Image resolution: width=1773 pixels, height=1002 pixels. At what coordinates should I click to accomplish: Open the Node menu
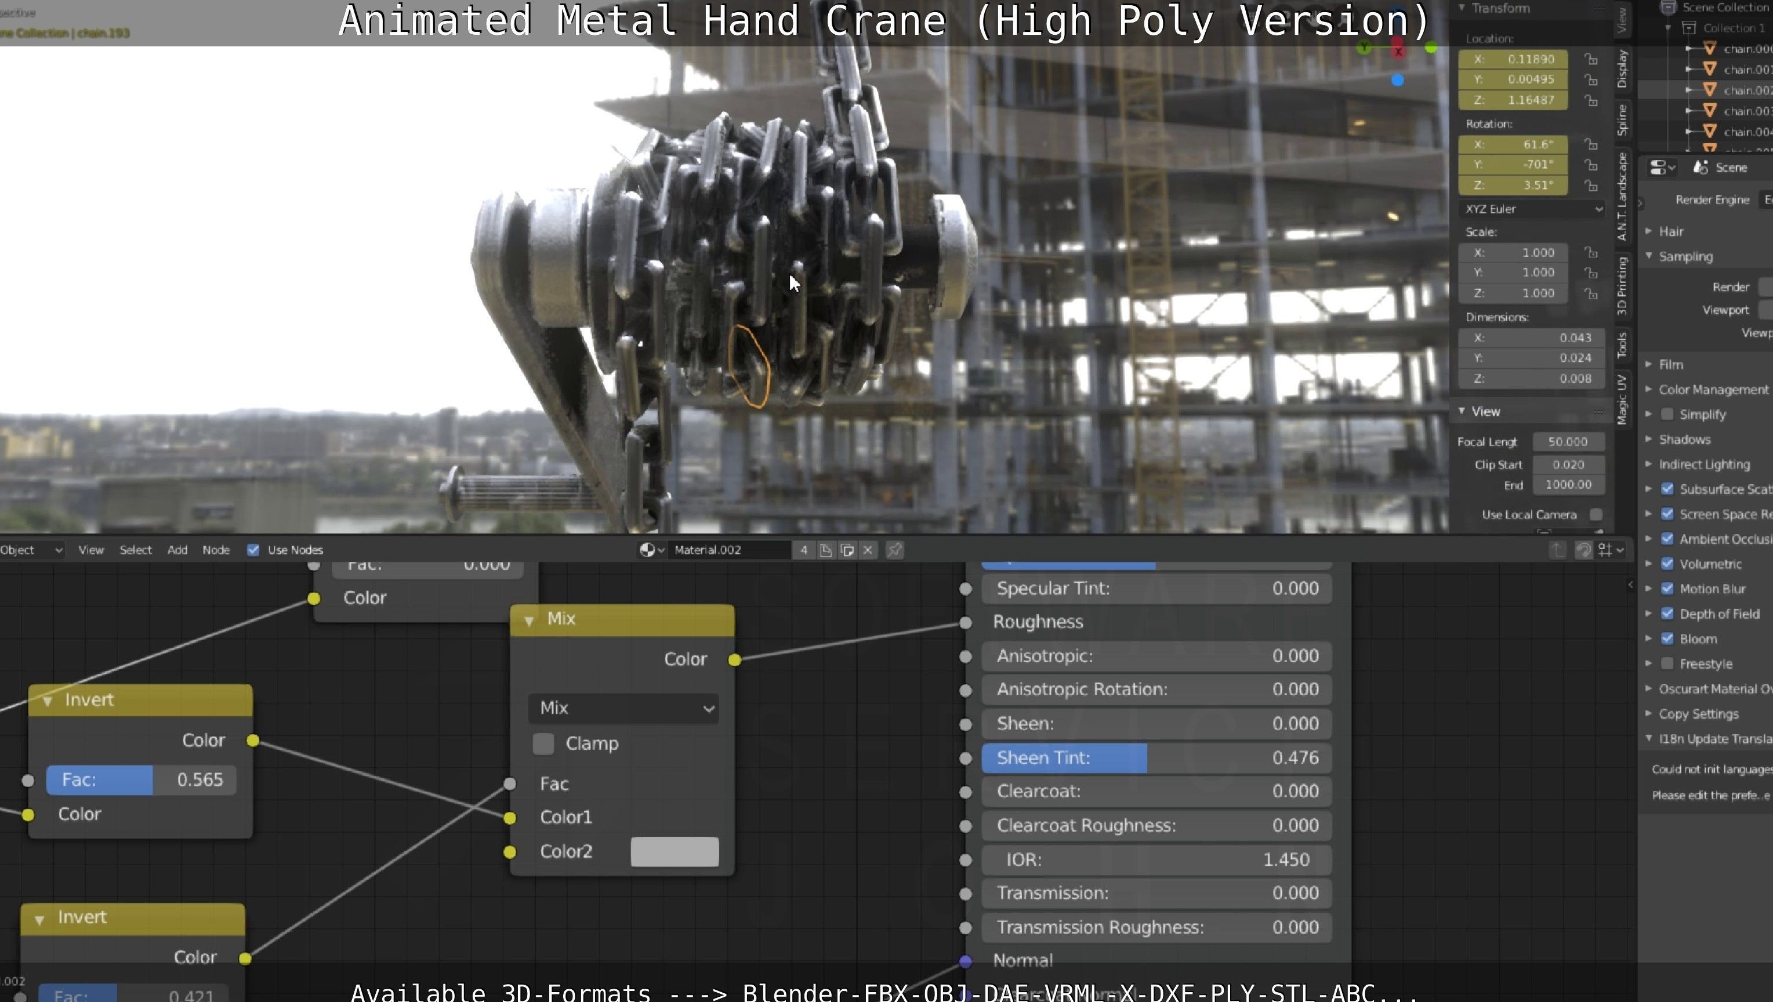tap(215, 550)
